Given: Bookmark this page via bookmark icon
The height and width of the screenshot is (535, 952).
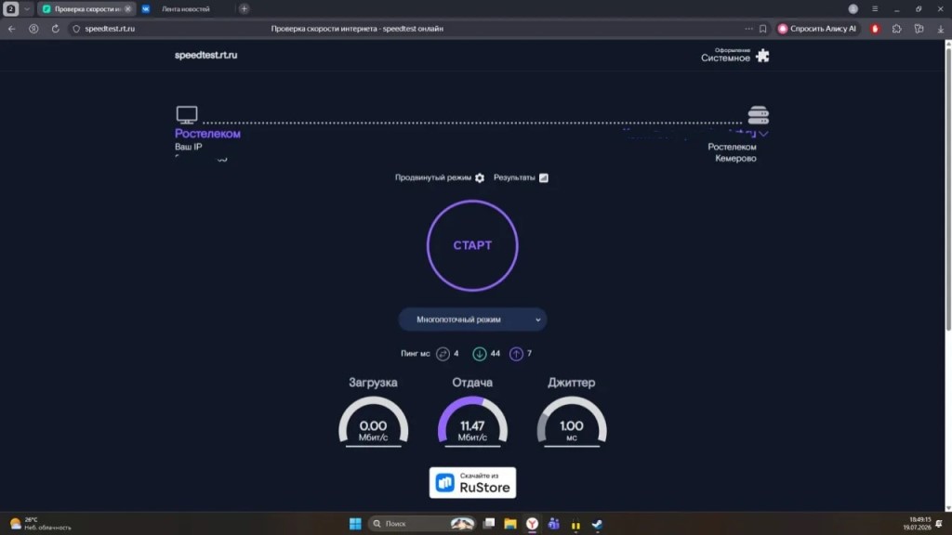Looking at the screenshot, I should point(763,29).
